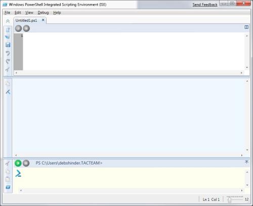
Task: Click the command pane clear icon
Action: (8, 163)
